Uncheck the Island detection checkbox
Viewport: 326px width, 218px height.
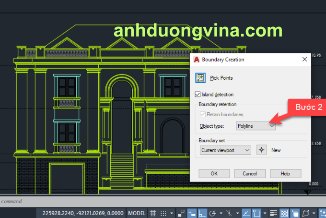198,95
